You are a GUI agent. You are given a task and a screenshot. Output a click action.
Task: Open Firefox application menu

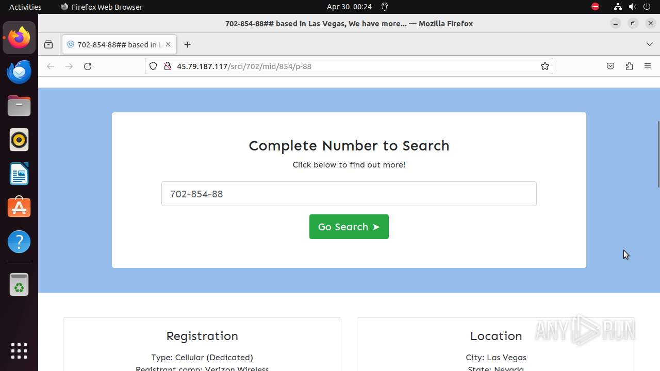[648, 66]
